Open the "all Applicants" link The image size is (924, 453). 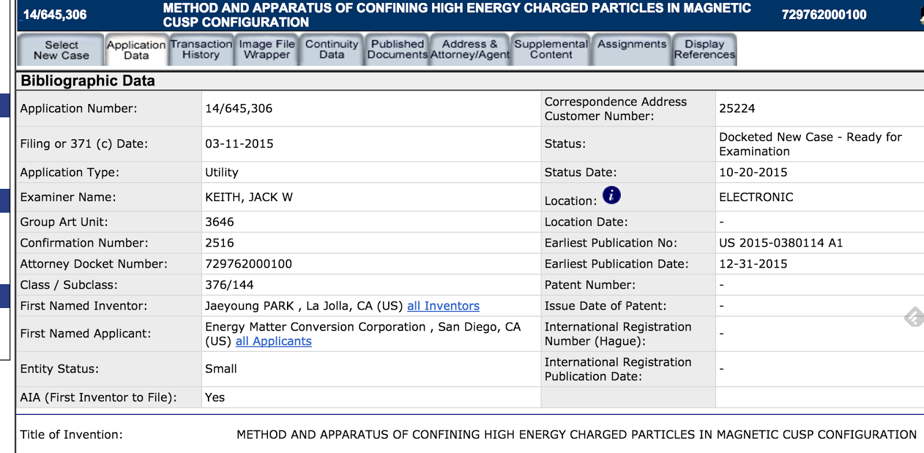click(273, 341)
